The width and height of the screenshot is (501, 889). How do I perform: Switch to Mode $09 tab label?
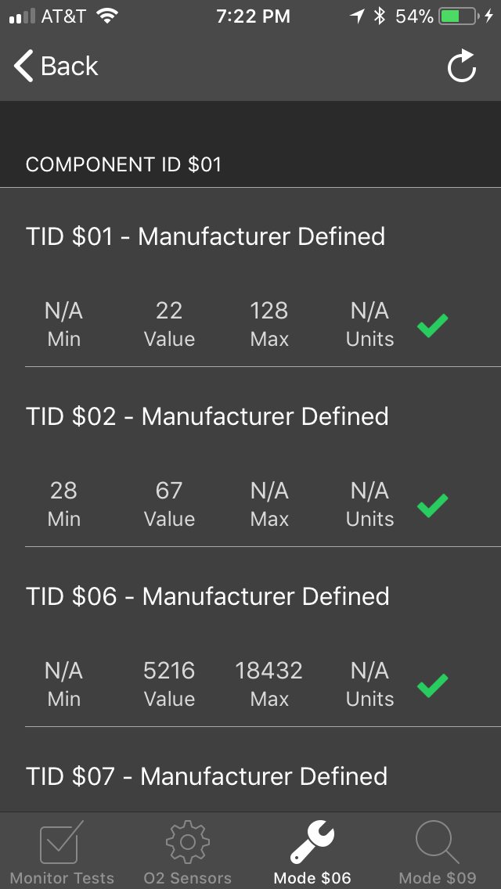coord(438,878)
